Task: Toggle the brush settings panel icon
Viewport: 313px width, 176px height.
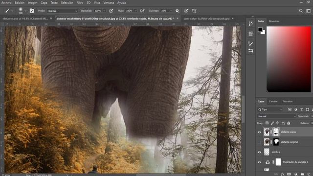Action: tap(32, 11)
